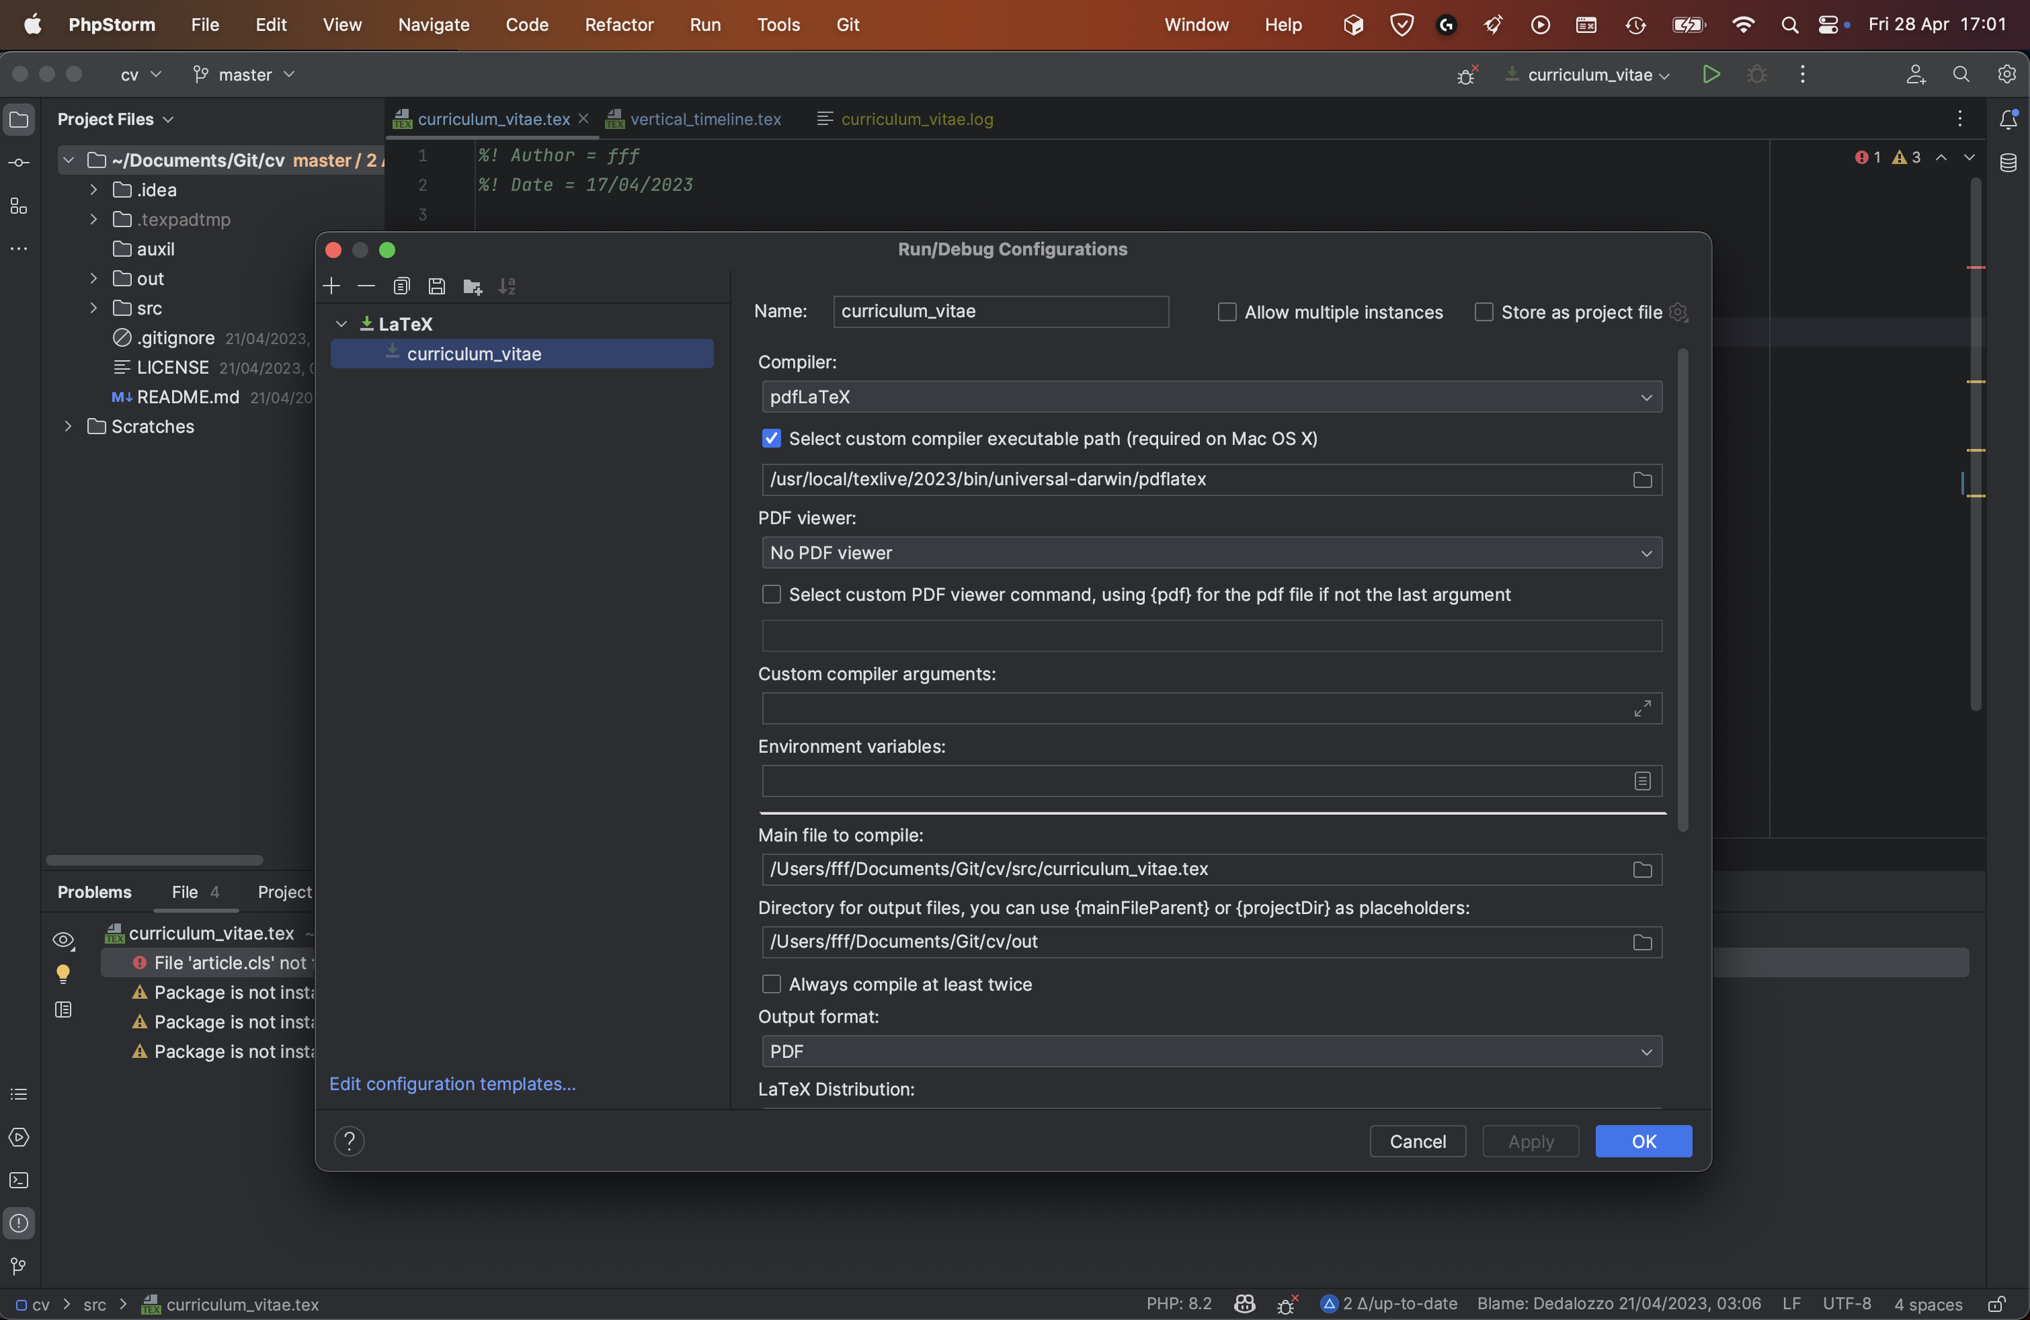Open the Compiler dropdown showing pdfLaTeX
The image size is (2030, 1320).
[x=1646, y=397]
